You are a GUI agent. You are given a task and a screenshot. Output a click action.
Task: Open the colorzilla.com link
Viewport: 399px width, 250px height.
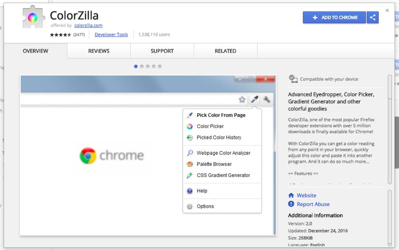88,25
